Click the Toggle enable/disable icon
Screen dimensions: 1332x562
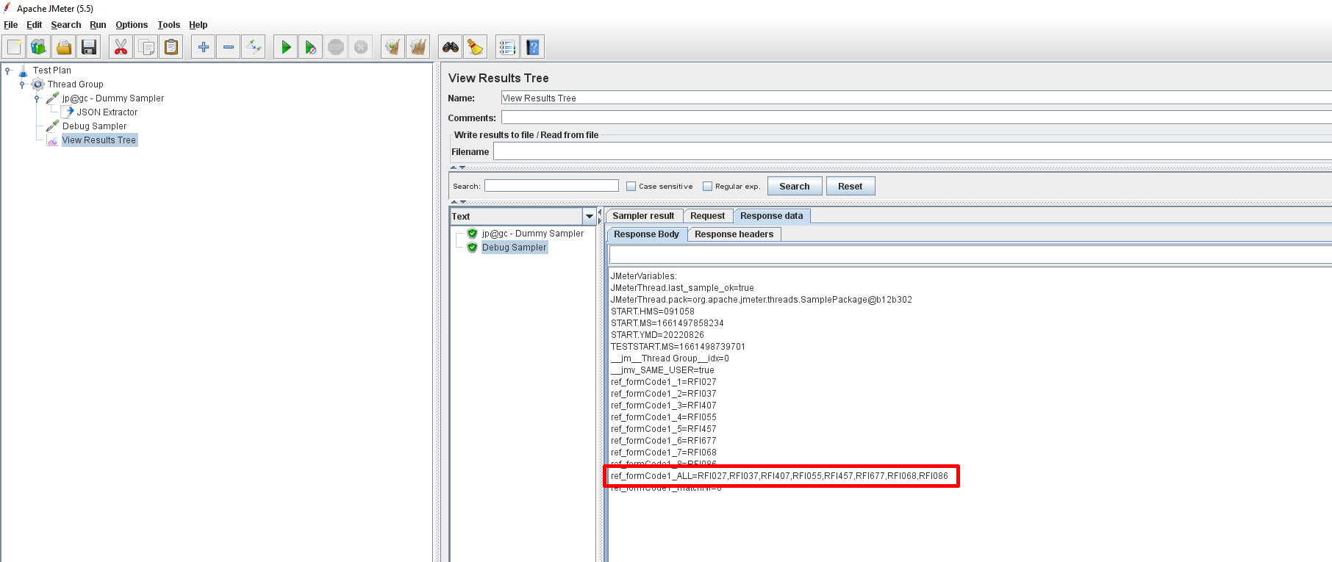point(253,47)
